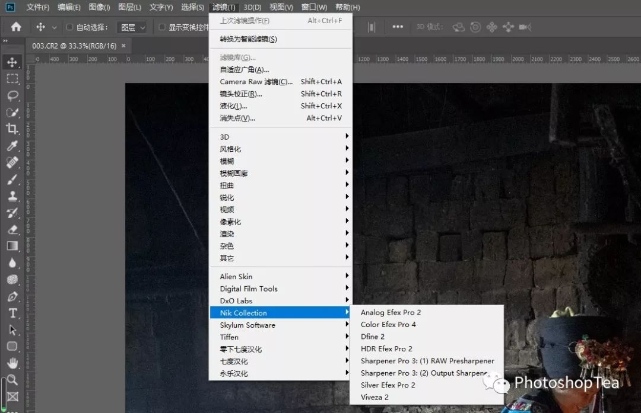Screen dimensions: 641x413
Task: Select the Rectangular Marquee tool
Action: click(12, 78)
